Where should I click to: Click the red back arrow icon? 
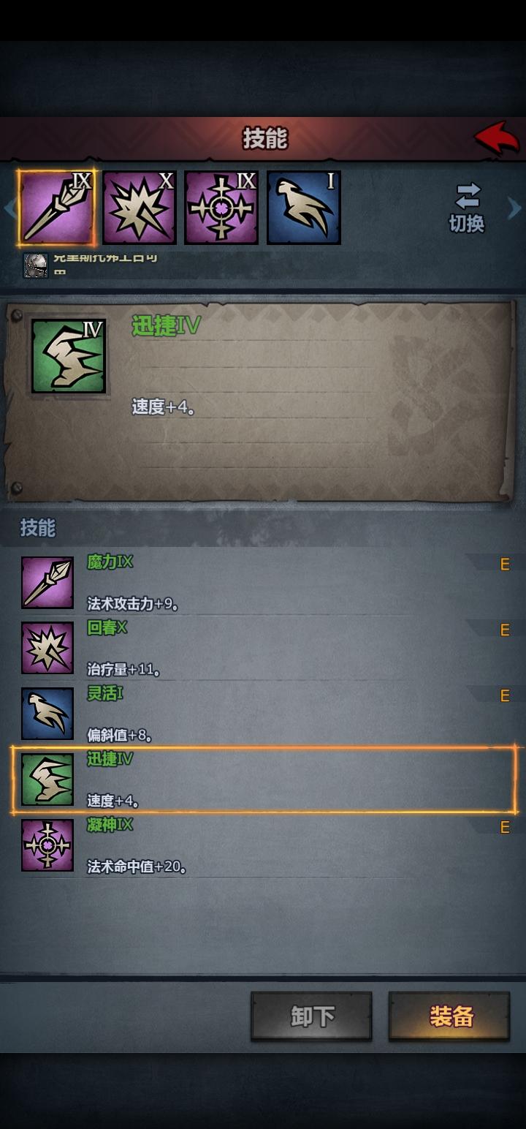point(497,137)
